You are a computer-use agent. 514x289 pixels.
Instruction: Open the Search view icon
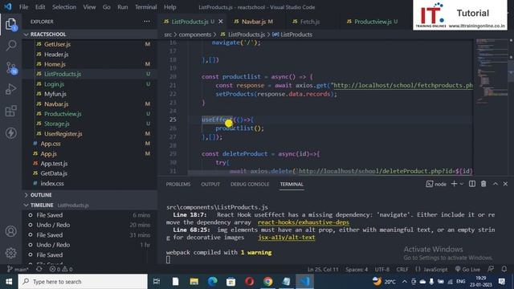click(x=10, y=46)
